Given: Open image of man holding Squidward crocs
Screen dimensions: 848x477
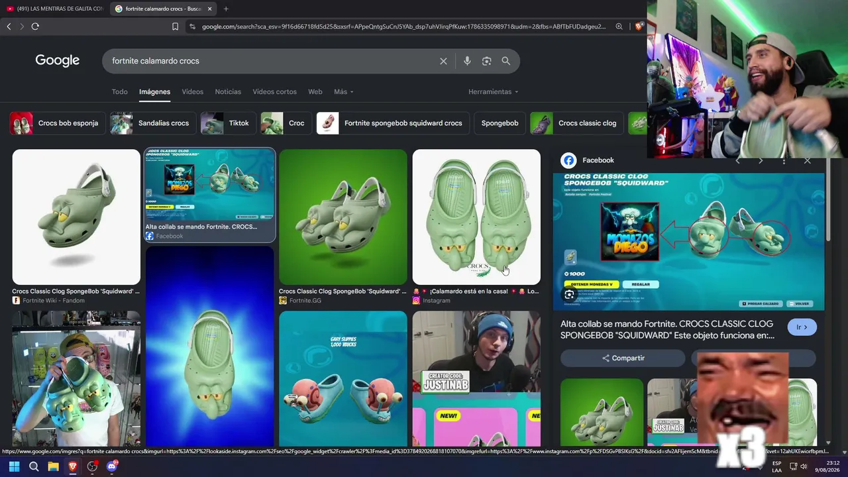Looking at the screenshot, I should 76,378.
